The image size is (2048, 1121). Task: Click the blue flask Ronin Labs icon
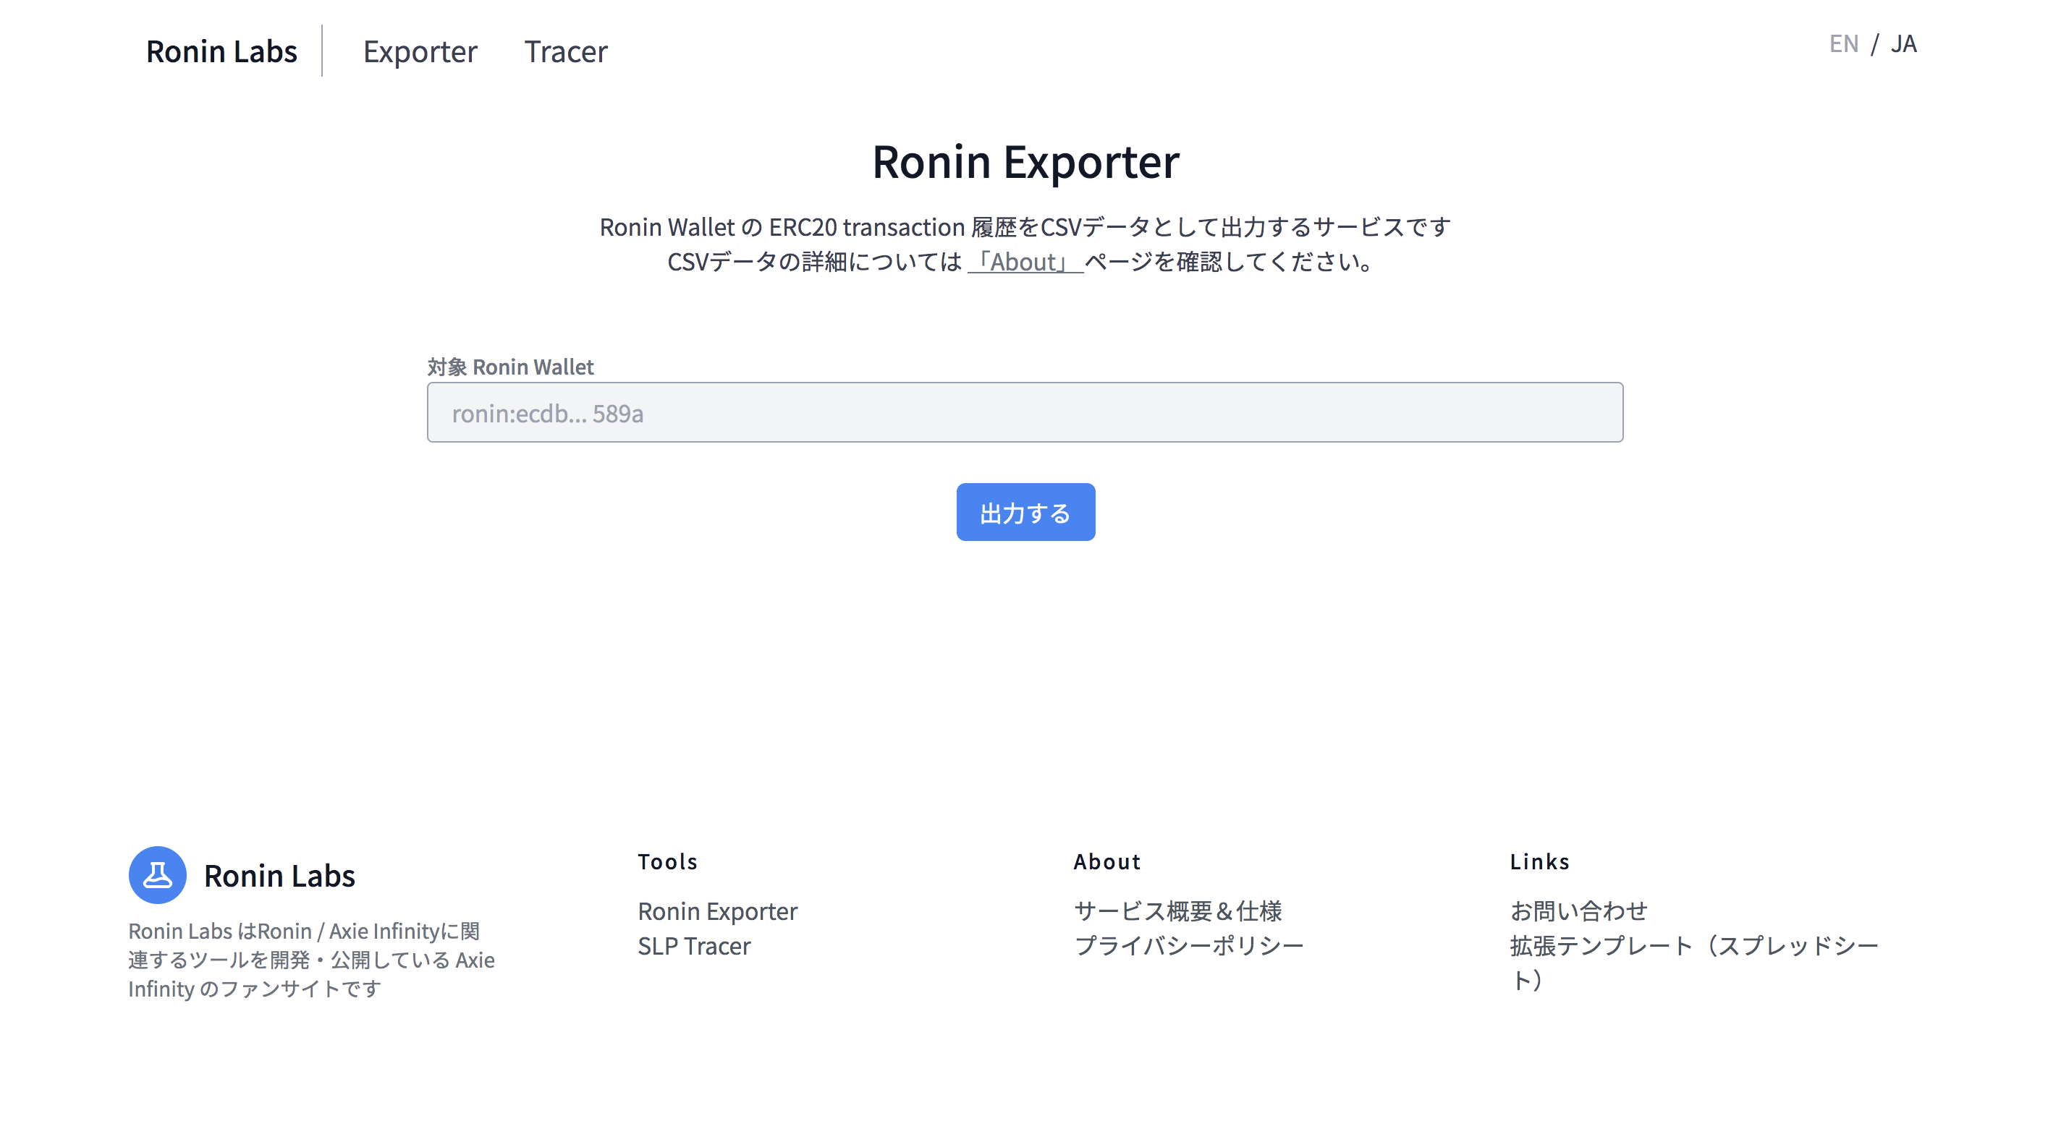[158, 874]
